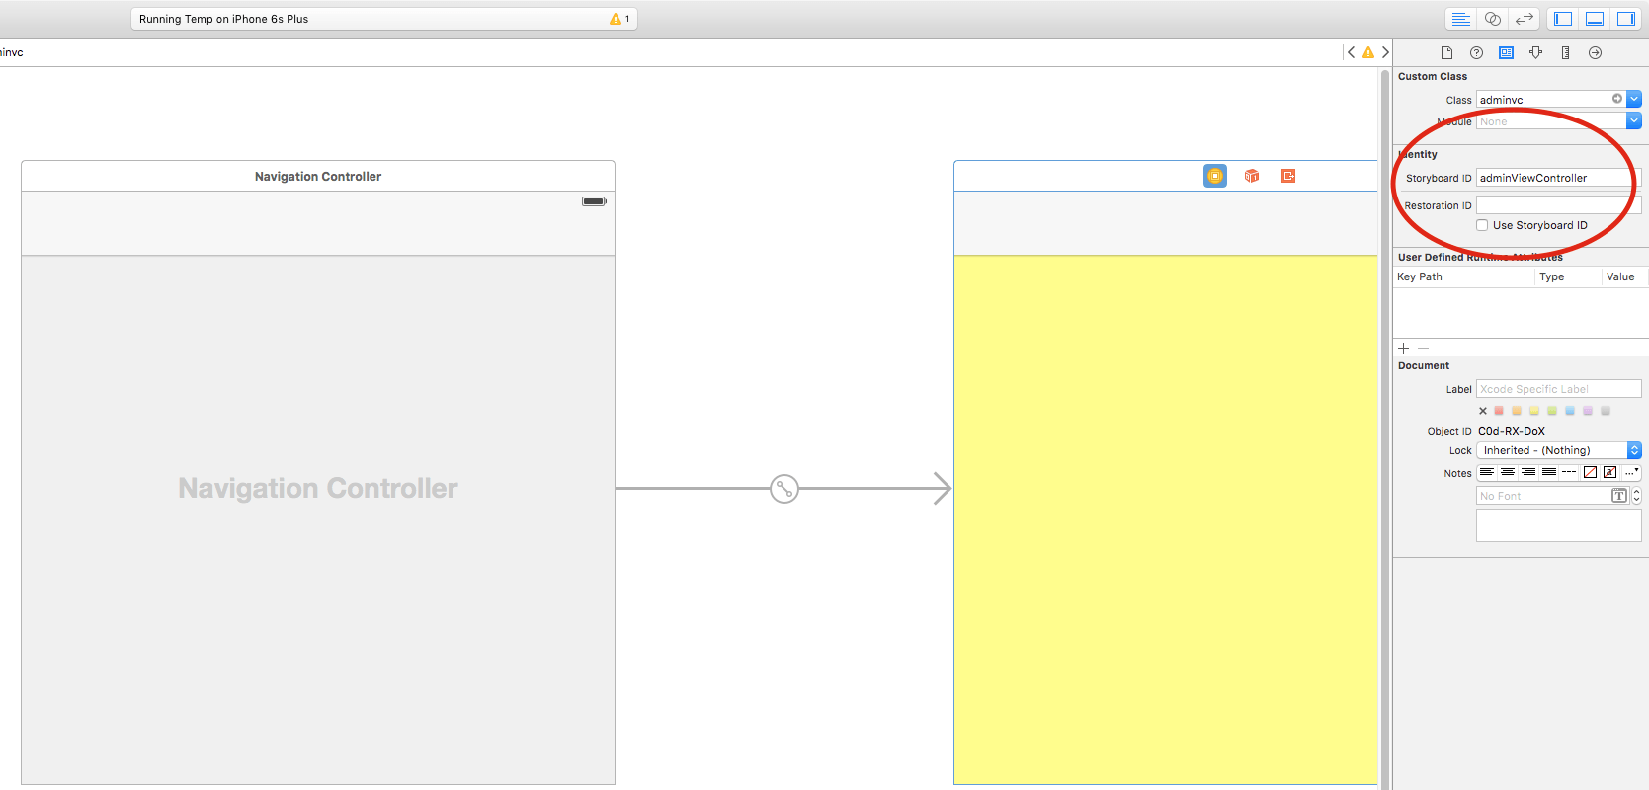The width and height of the screenshot is (1649, 790).
Task: Toggle the left Navigator panel
Action: point(1563,19)
